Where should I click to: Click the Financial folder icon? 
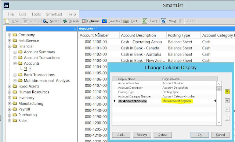15,46
